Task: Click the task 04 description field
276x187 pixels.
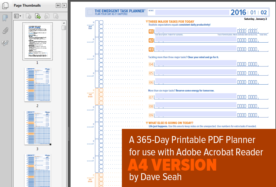Action: 196,63
